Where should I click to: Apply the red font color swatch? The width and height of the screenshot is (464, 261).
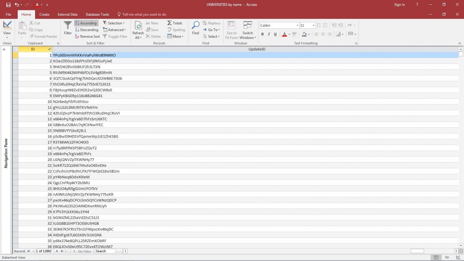284,34
